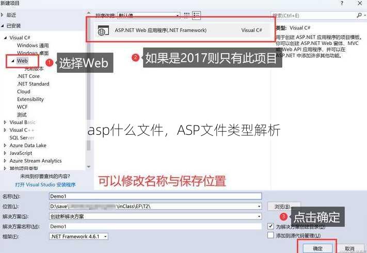Select the SQL Server category
This screenshot has height=253, width=367.
22,138
